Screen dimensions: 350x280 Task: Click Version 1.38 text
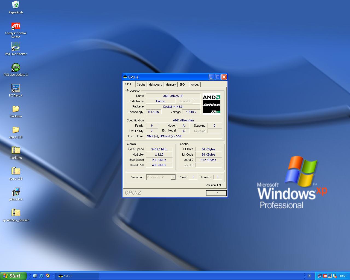214,185
